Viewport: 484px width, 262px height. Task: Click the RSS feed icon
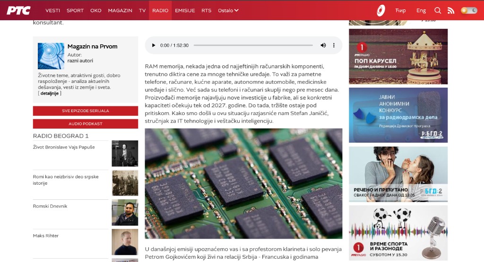click(451, 10)
